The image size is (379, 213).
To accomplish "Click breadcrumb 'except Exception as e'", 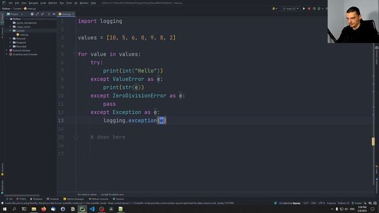I will [112, 195].
